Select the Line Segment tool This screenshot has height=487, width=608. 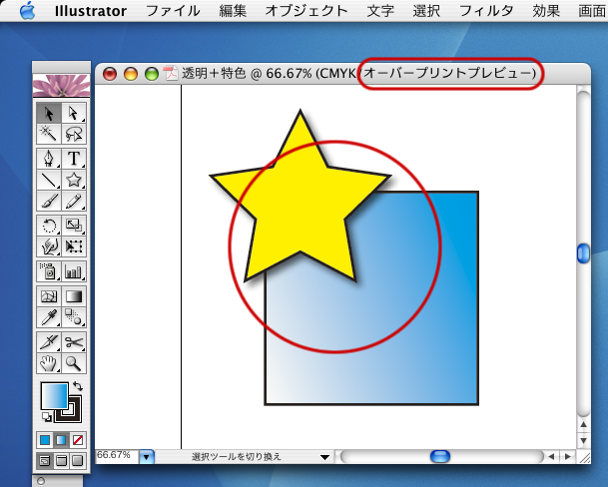tap(49, 180)
